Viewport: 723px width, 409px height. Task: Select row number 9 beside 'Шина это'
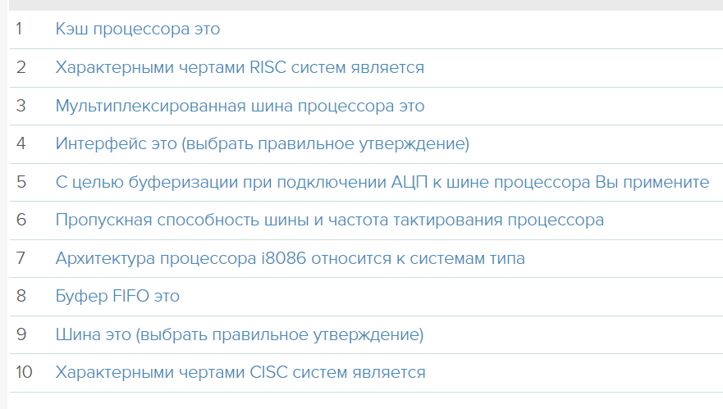pos(21,334)
